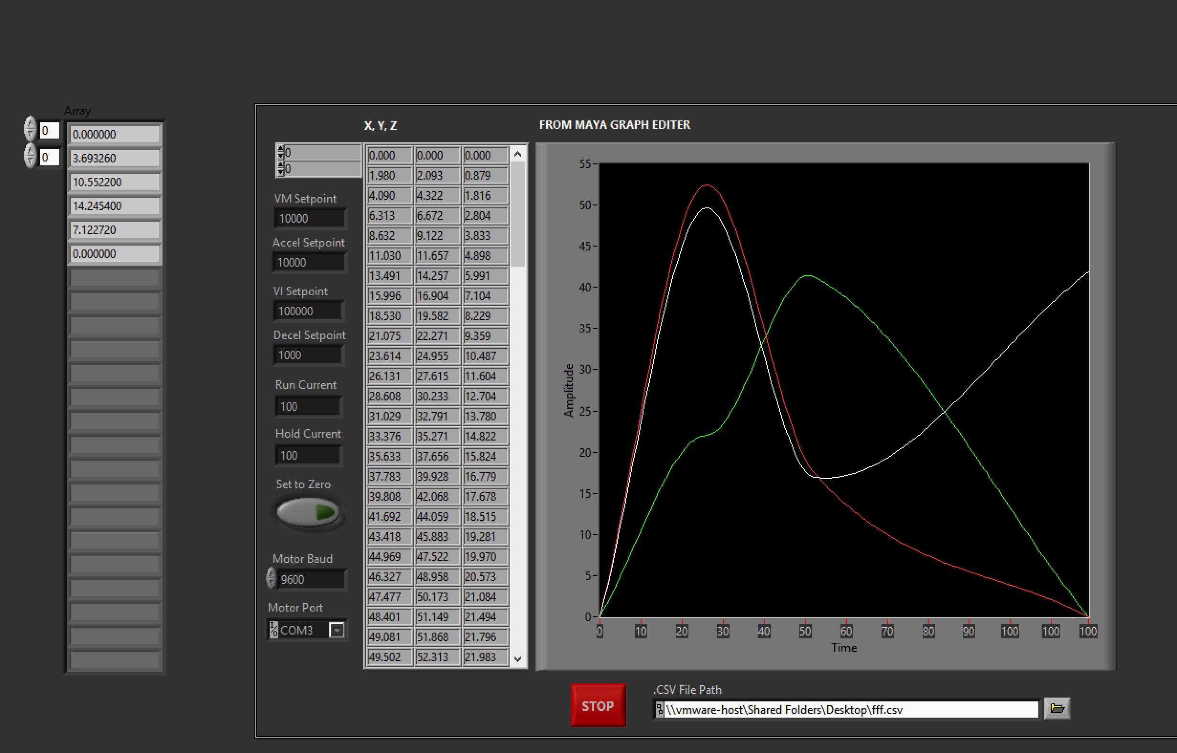The height and width of the screenshot is (753, 1177).
Task: Select table cell 23.614
Action: pos(390,355)
